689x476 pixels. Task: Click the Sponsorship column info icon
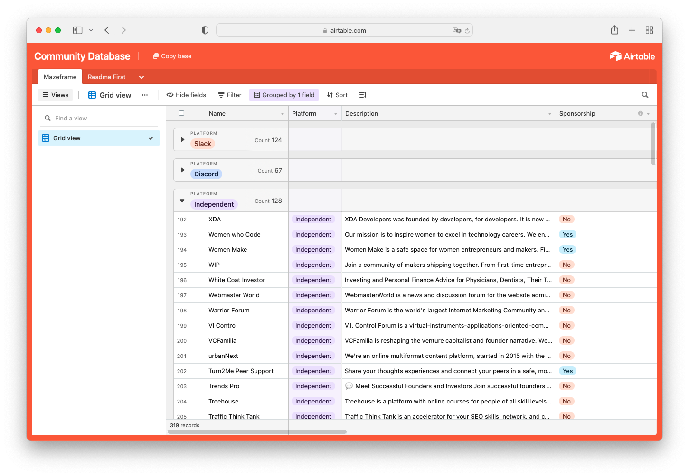click(x=641, y=113)
